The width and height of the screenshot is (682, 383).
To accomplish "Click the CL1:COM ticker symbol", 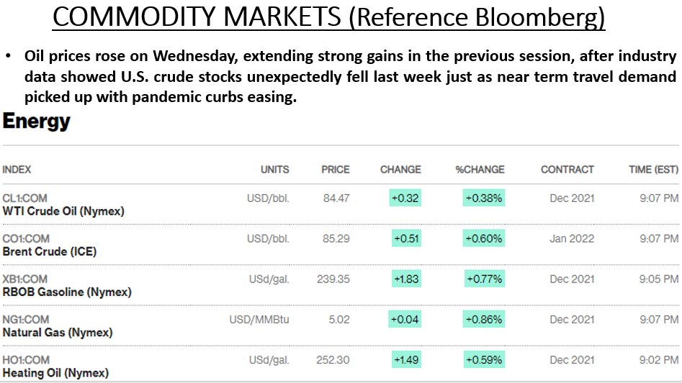I will [24, 198].
